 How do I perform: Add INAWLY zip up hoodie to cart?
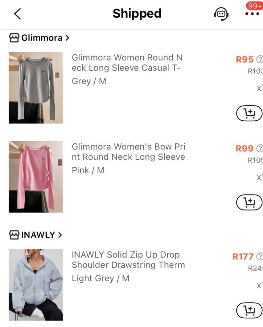point(249,310)
